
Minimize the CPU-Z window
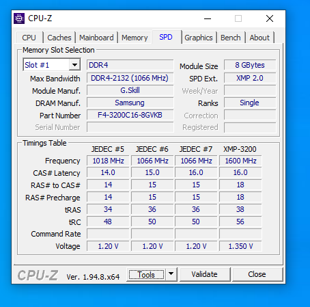tap(208, 18)
